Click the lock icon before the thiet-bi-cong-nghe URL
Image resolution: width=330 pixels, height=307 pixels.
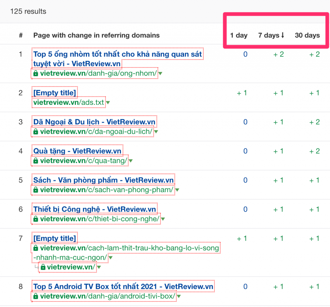pos(36,219)
